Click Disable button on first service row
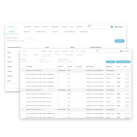 [x=127, y=74]
